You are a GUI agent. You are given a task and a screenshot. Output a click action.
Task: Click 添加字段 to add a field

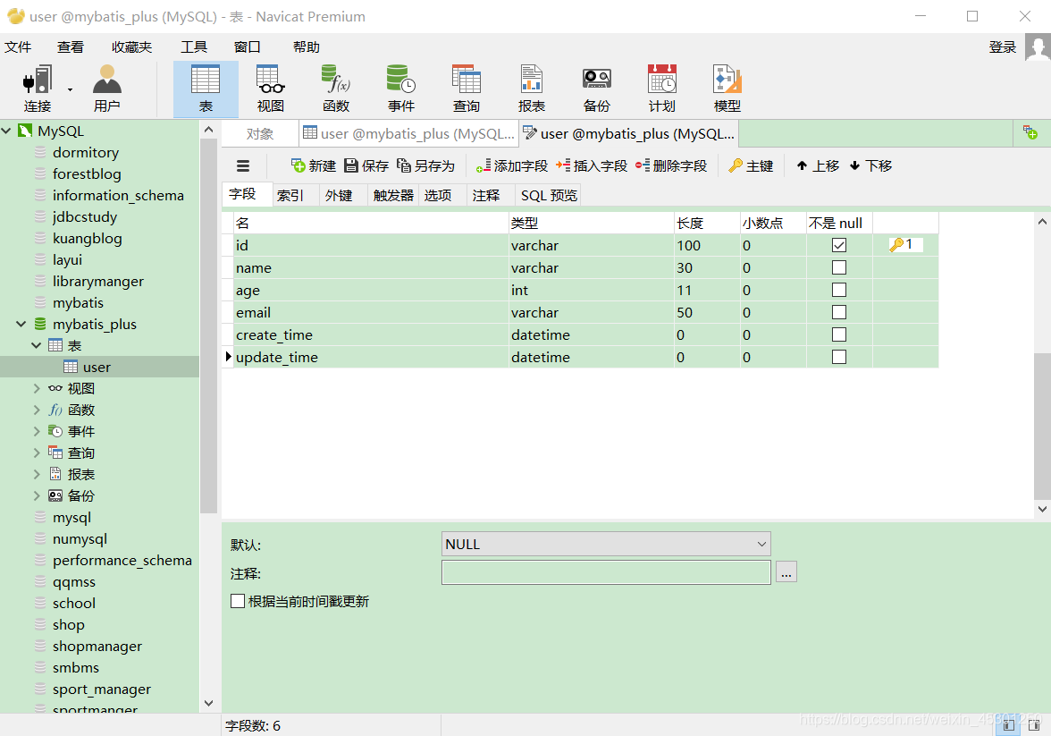[510, 165]
